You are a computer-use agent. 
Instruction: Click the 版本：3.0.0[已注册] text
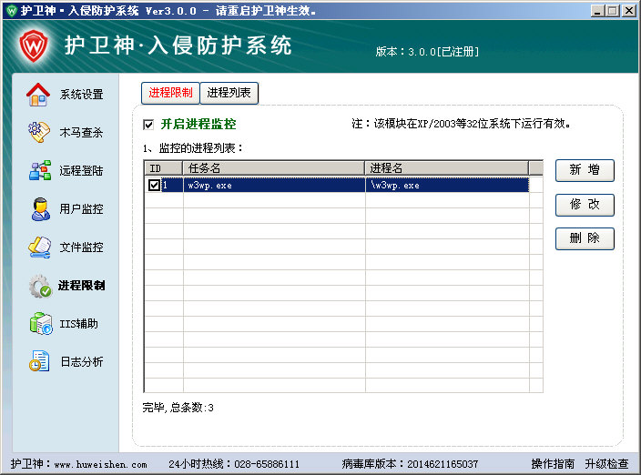point(427,52)
